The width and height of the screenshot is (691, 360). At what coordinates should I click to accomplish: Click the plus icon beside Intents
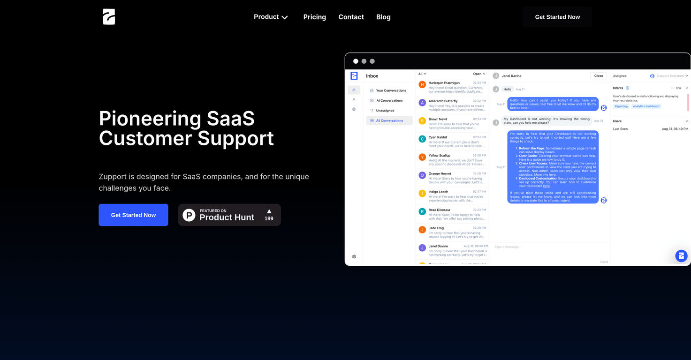pos(627,88)
